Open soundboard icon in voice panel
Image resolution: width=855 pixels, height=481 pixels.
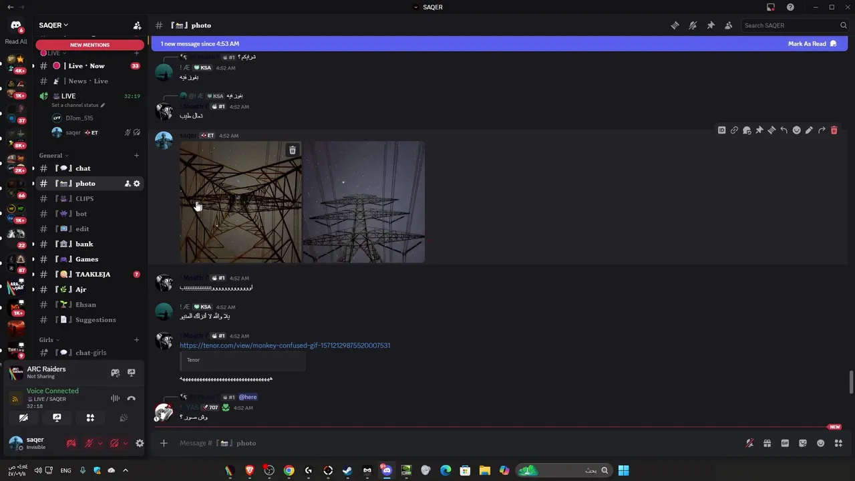[124, 418]
